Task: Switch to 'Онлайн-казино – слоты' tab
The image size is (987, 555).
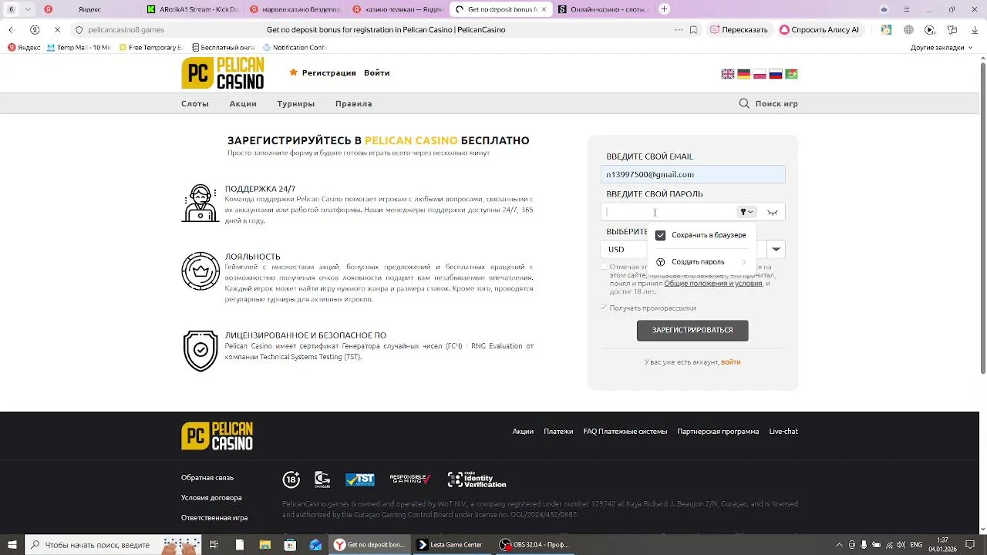Action: (604, 9)
